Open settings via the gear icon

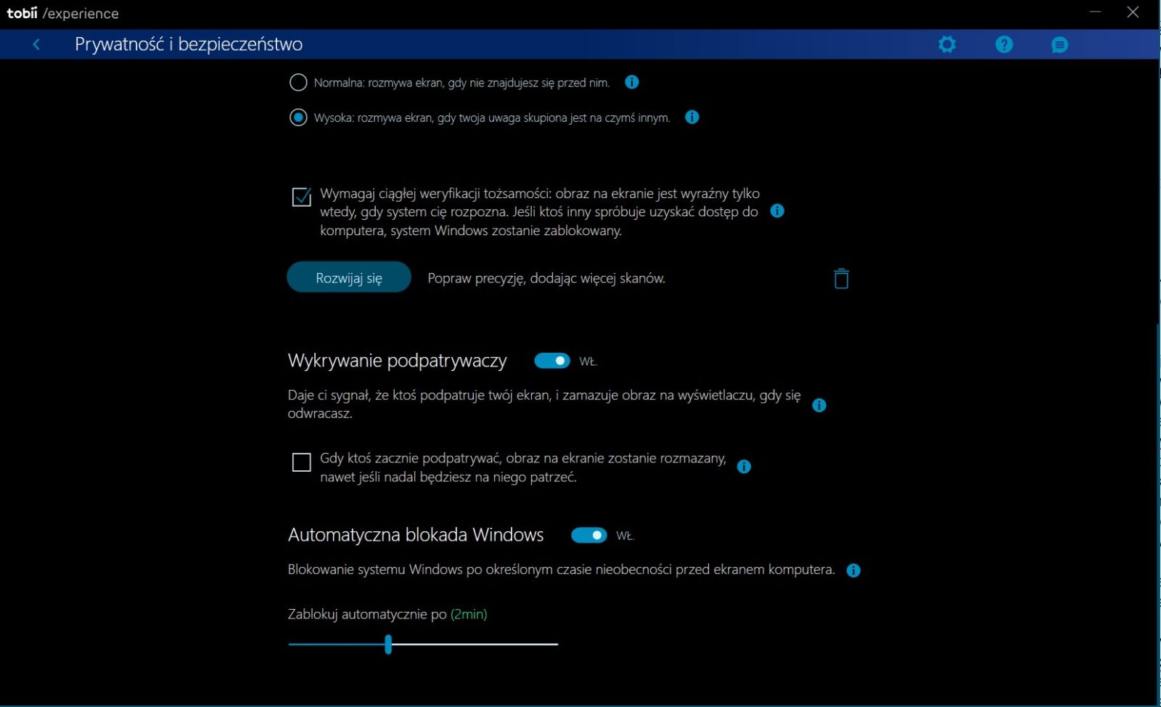tap(947, 44)
